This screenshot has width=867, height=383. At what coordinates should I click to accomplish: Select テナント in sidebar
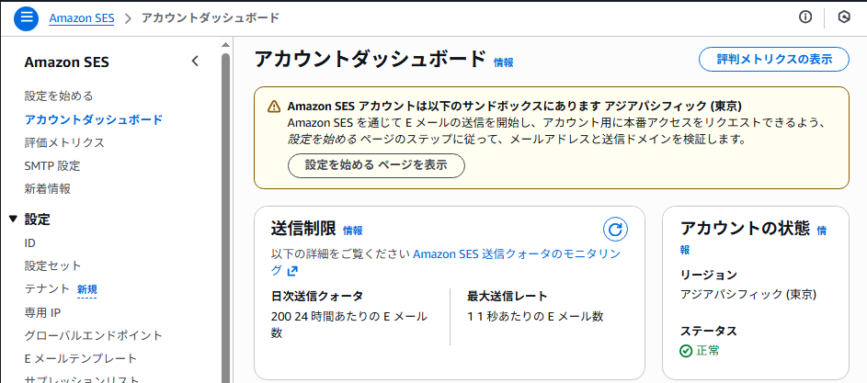tap(46, 289)
